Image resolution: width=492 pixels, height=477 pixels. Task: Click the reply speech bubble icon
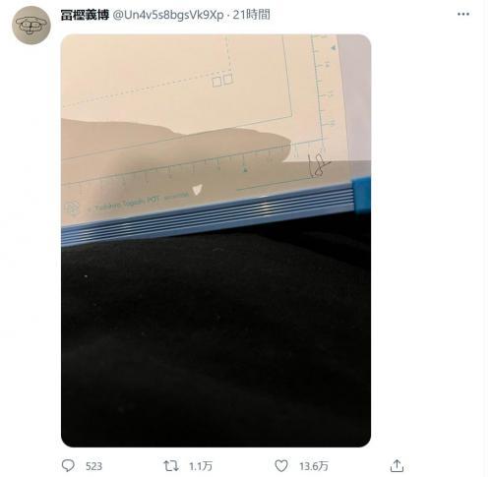(68, 465)
